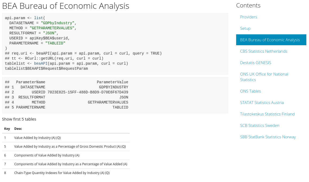Click the tablelist$BEAAPI$Request$RequestParam line
Image resolution: width=309 pixels, height=182 pixels.
pos(46,69)
